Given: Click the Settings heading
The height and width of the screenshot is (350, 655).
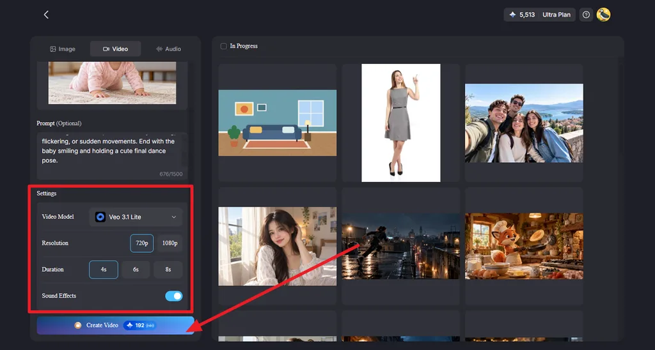Looking at the screenshot, I should point(46,194).
